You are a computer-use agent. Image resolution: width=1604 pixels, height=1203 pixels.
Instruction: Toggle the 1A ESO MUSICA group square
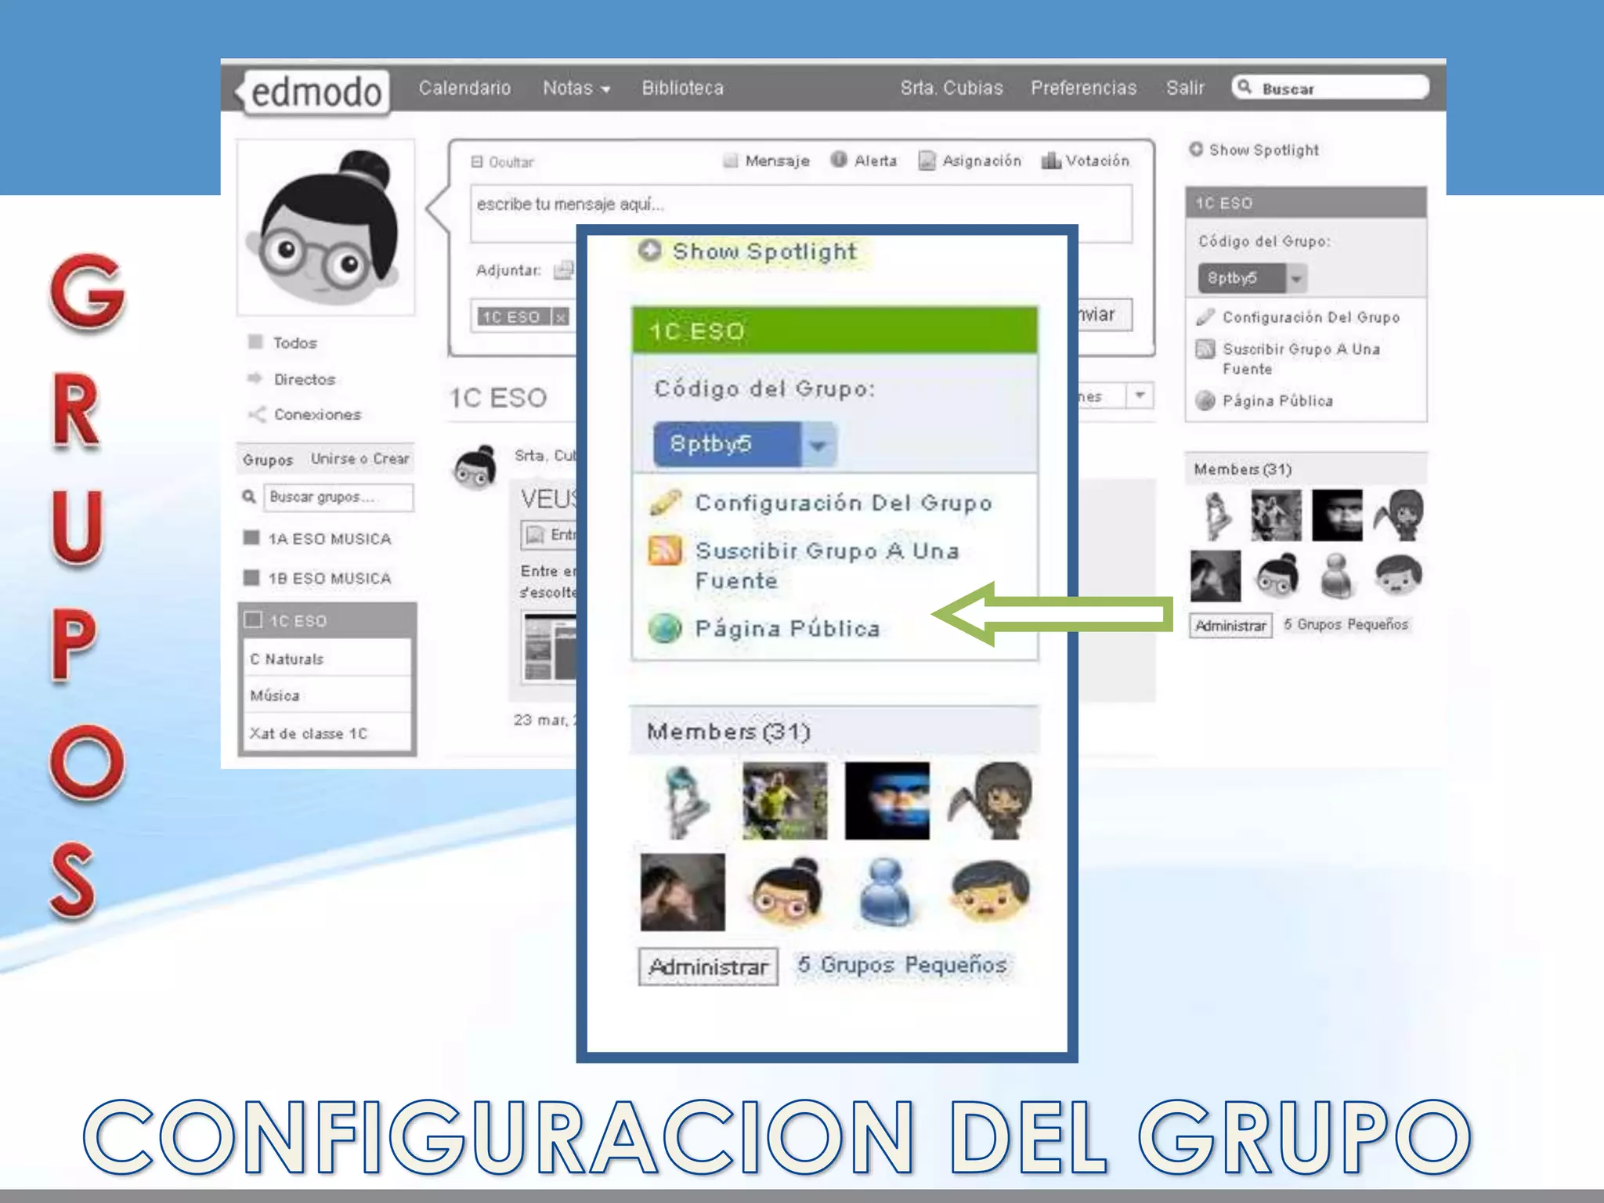[x=251, y=538]
